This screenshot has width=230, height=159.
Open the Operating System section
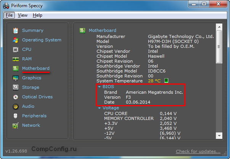pos(42,40)
